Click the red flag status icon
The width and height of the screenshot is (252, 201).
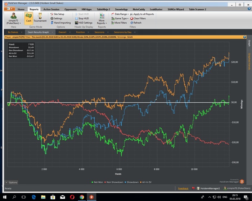point(193,188)
